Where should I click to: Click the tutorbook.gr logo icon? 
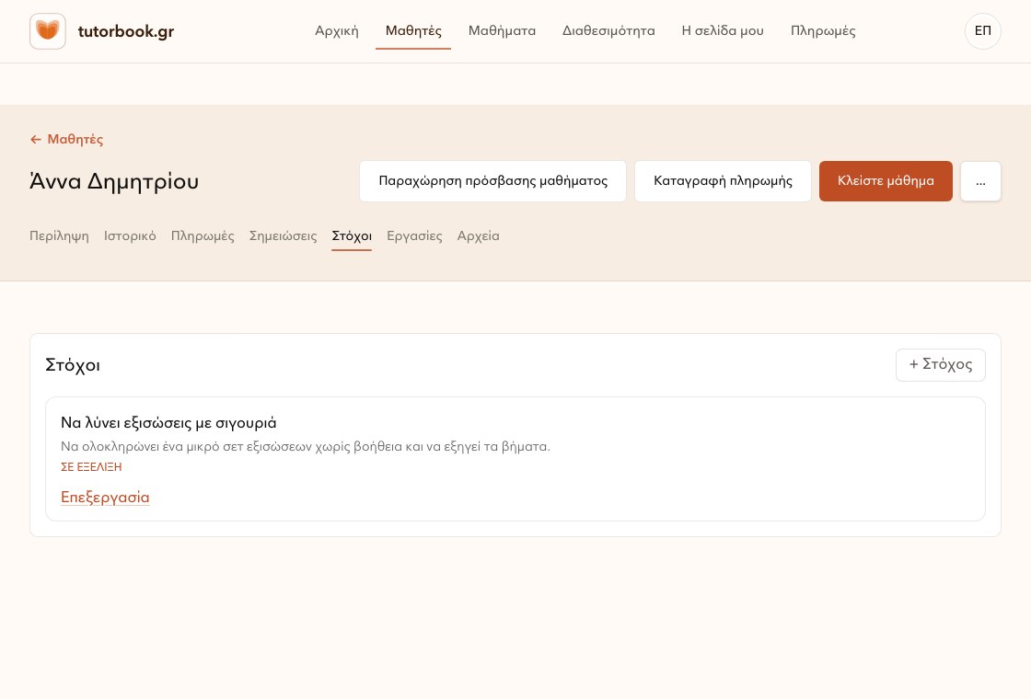pyautogui.click(x=47, y=31)
